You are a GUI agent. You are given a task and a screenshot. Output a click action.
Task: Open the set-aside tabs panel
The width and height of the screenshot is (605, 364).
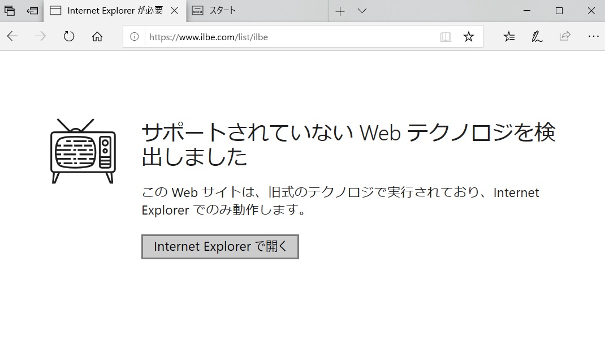pyautogui.click(x=10, y=11)
